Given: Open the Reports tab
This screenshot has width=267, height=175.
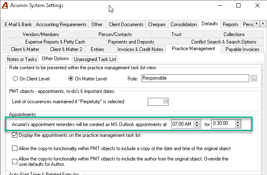Looking at the screenshot, I should 231,24.
